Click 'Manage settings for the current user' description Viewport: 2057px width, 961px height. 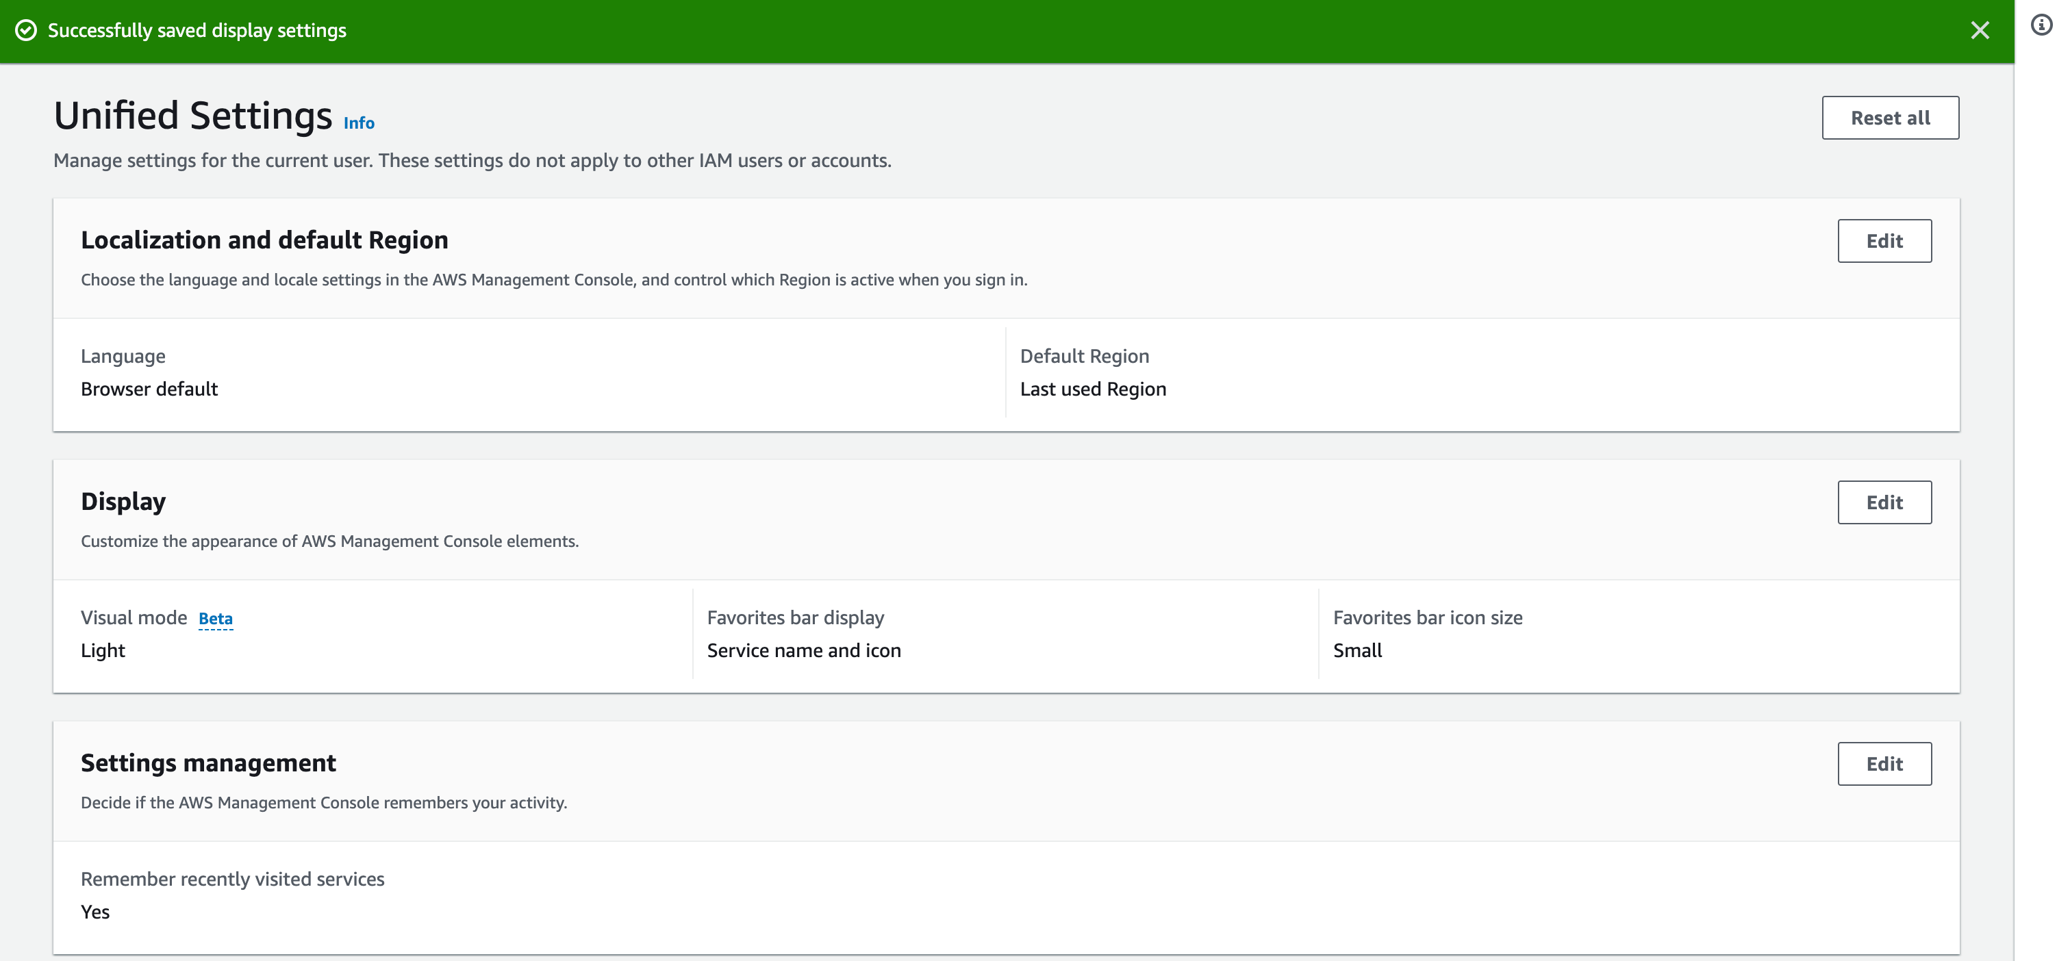point(472,160)
